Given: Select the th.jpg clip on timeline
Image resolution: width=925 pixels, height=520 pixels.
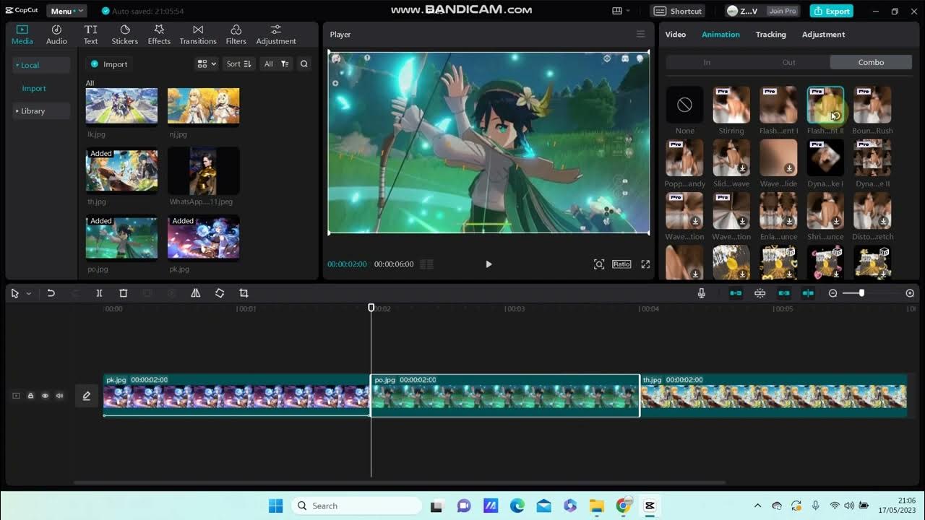Looking at the screenshot, I should tap(773, 395).
